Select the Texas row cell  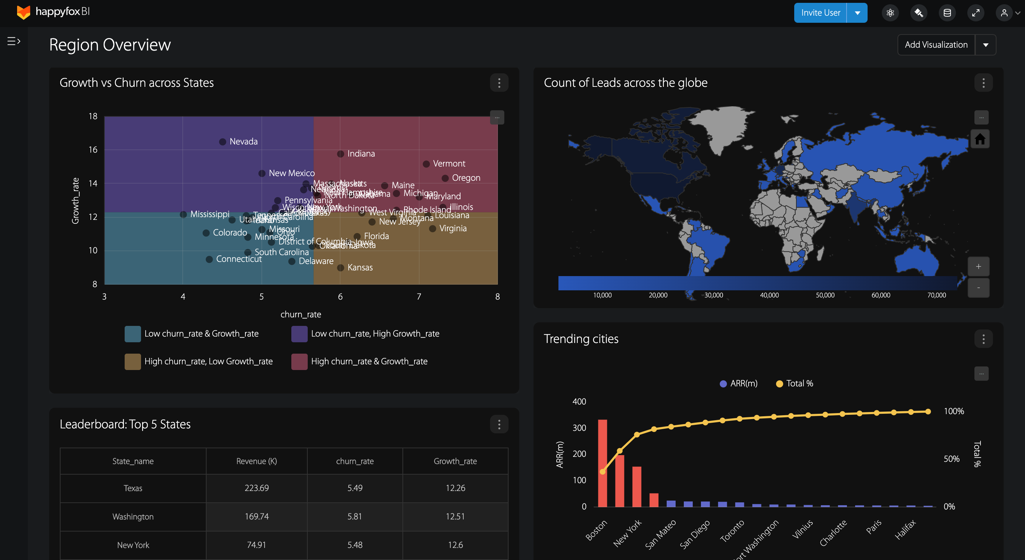point(133,488)
